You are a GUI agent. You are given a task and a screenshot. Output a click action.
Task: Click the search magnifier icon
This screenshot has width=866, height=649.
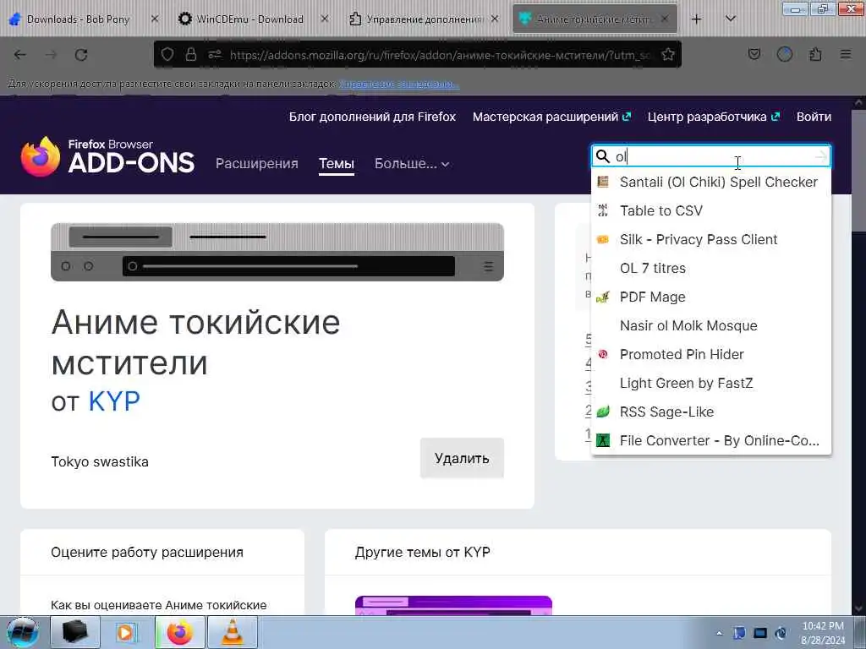pos(602,156)
